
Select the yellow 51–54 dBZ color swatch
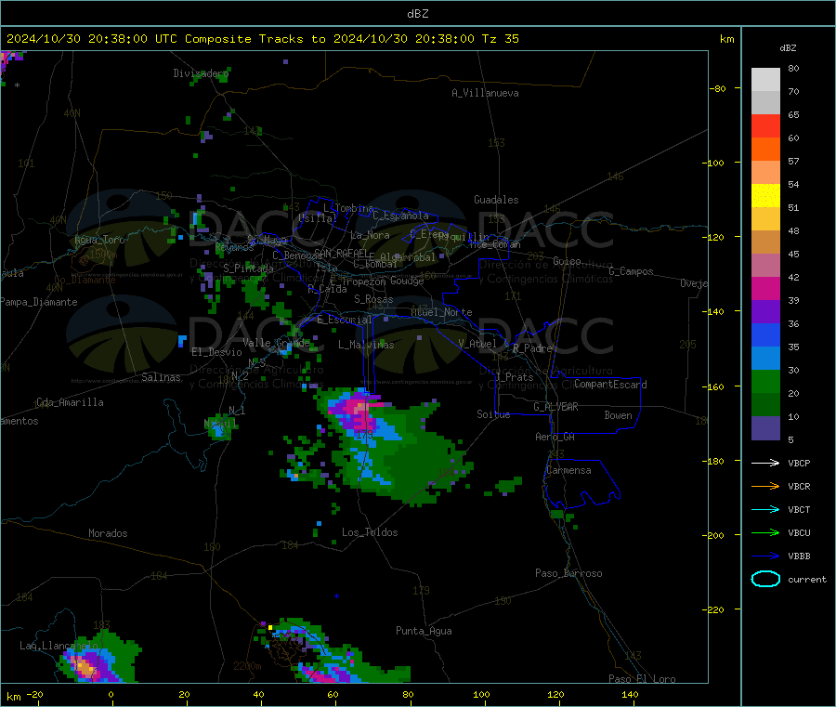[765, 196]
